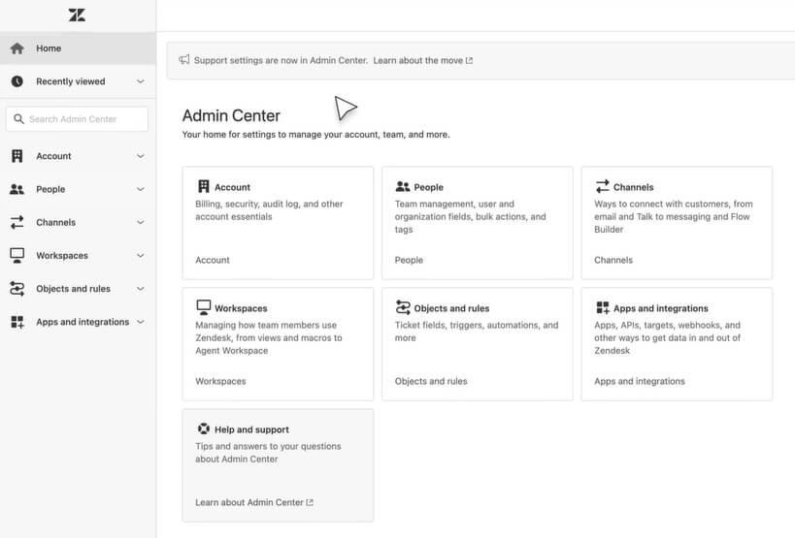The height and width of the screenshot is (538, 795).
Task: Expand the Objects and rules chevron in sidebar
Action: tap(141, 289)
